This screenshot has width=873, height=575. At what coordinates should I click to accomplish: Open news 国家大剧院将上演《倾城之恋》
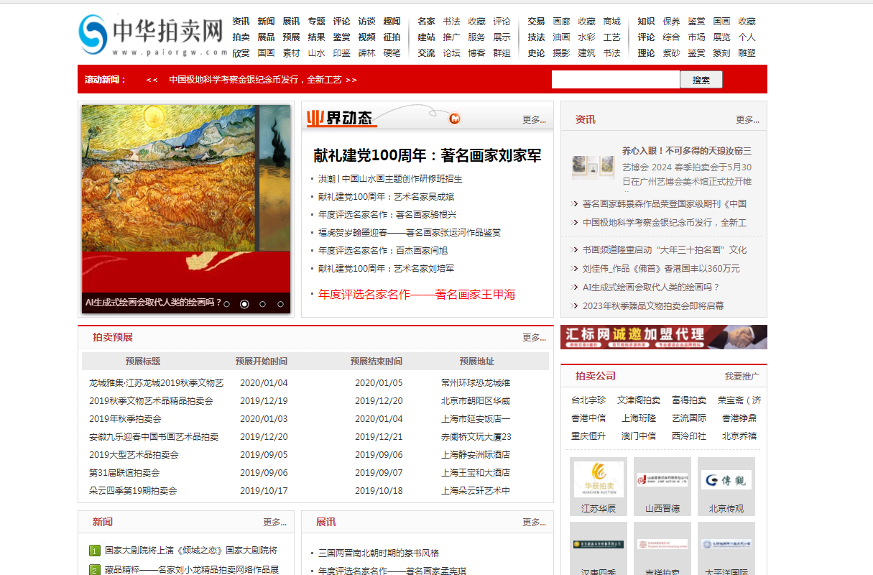(x=191, y=551)
